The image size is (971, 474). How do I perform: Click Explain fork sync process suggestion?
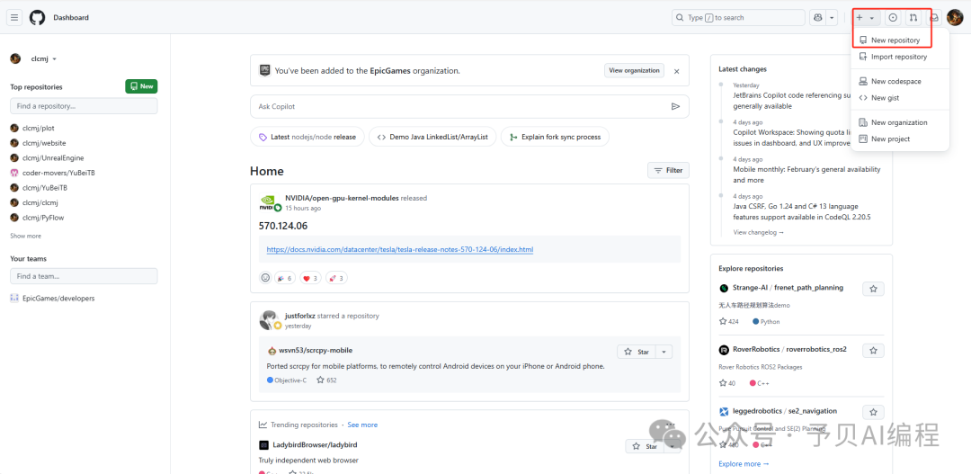555,137
